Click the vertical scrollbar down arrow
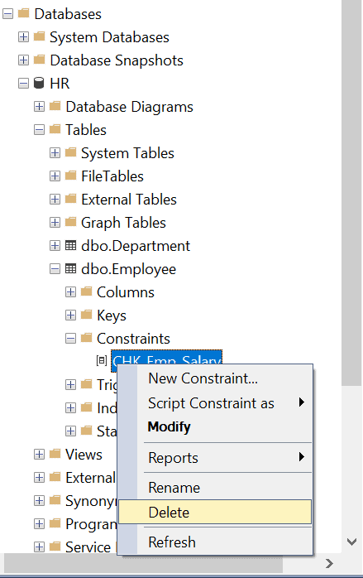 tap(352, 542)
